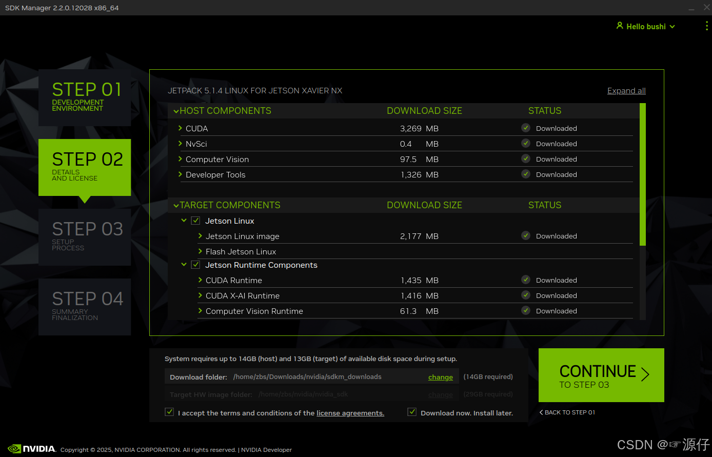Expand the CUDA Runtime row

click(x=200, y=280)
